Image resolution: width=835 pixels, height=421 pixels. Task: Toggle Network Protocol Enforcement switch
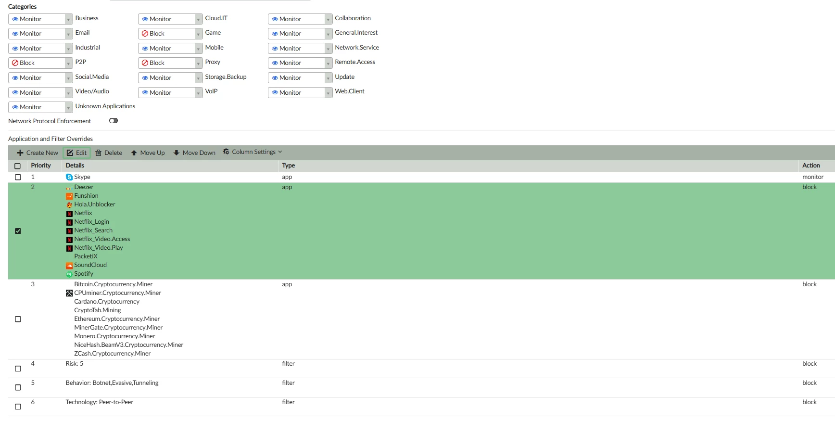click(114, 121)
